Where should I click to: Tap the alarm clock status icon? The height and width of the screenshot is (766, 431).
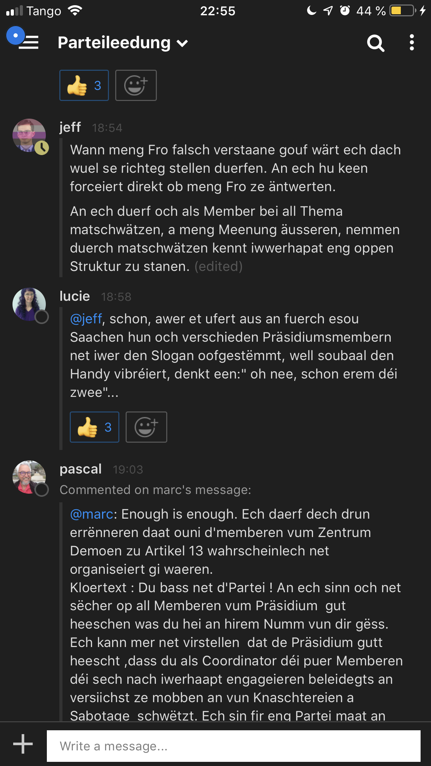click(345, 11)
